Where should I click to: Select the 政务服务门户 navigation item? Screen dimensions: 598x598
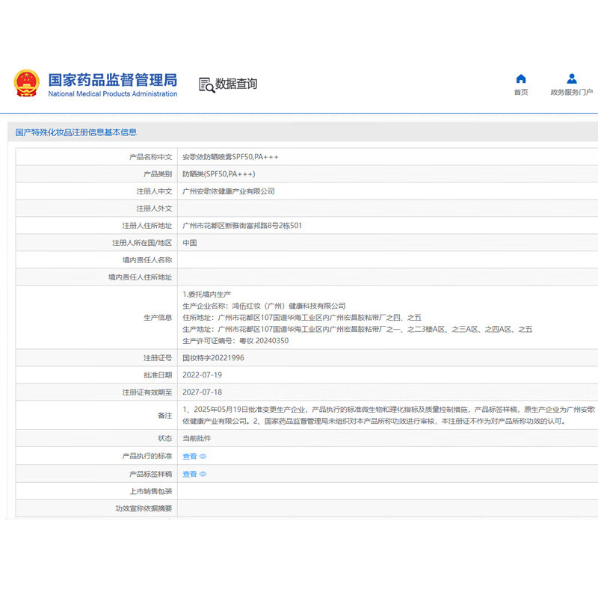click(x=571, y=84)
